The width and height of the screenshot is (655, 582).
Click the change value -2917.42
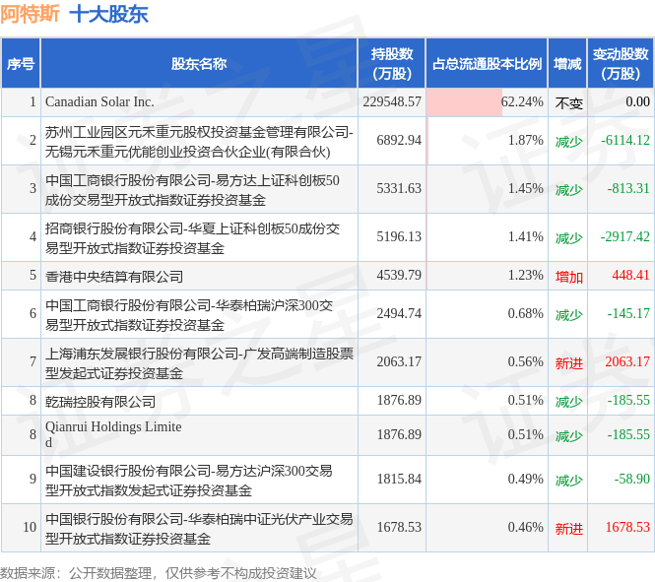(625, 236)
